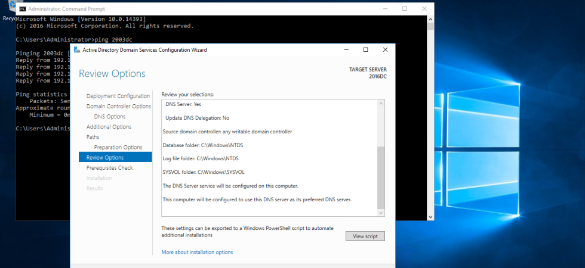Close the Command Prompt window
The image size is (585, 268).
pos(424,8)
